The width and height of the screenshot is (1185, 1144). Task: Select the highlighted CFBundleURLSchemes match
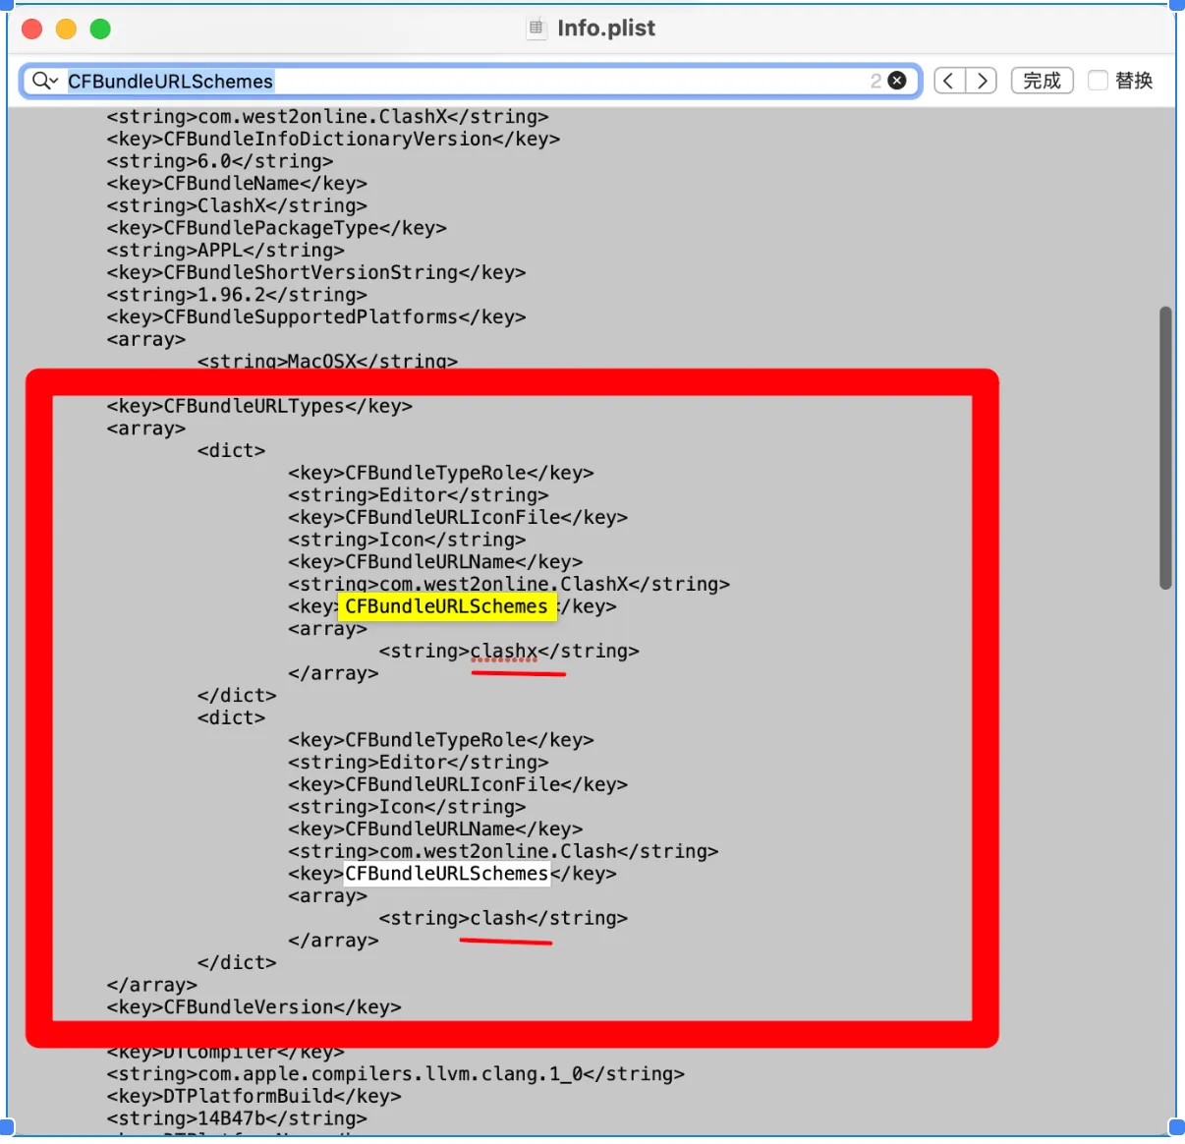click(447, 606)
